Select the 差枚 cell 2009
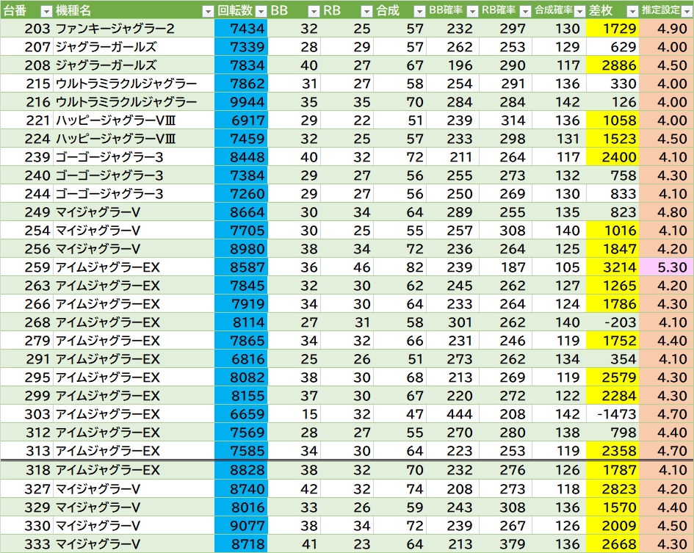The width and height of the screenshot is (694, 553). pyautogui.click(x=612, y=526)
